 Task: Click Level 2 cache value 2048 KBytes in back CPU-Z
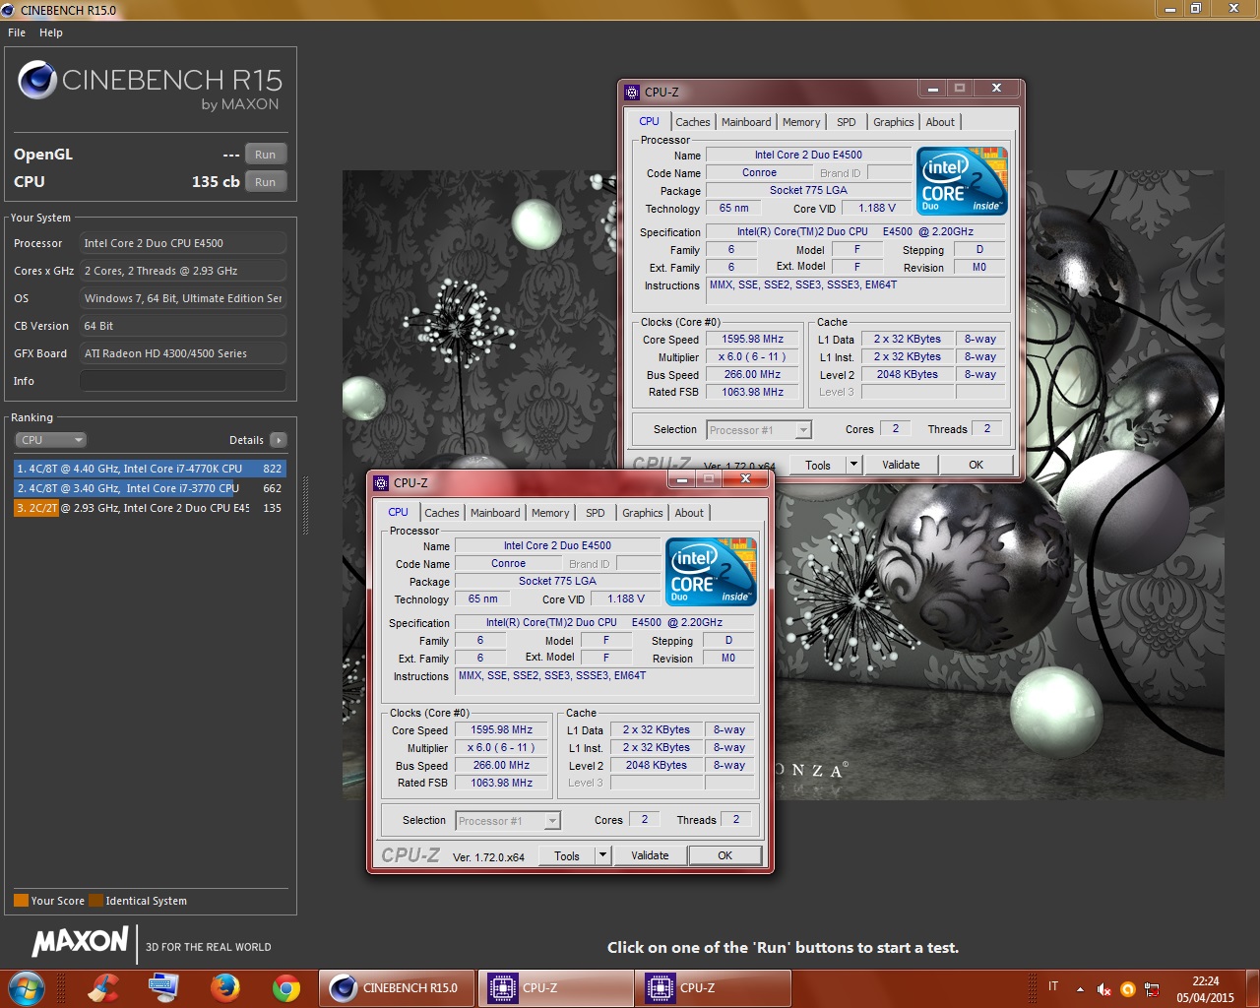[x=908, y=375]
